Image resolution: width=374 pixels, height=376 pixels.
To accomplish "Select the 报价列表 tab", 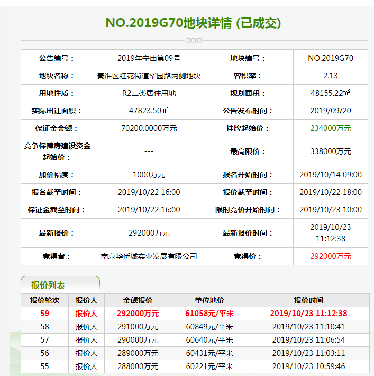I will pos(60,284).
